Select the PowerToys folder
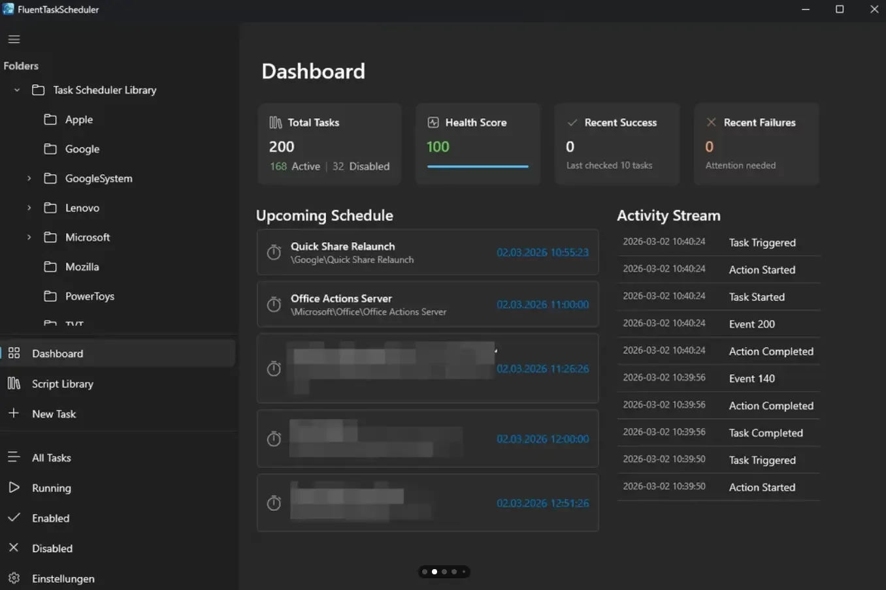Image resolution: width=886 pixels, height=590 pixels. (90, 296)
